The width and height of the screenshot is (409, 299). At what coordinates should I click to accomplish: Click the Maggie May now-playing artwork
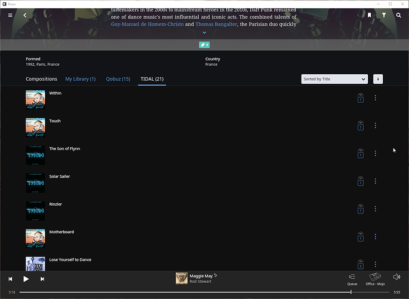point(182,279)
